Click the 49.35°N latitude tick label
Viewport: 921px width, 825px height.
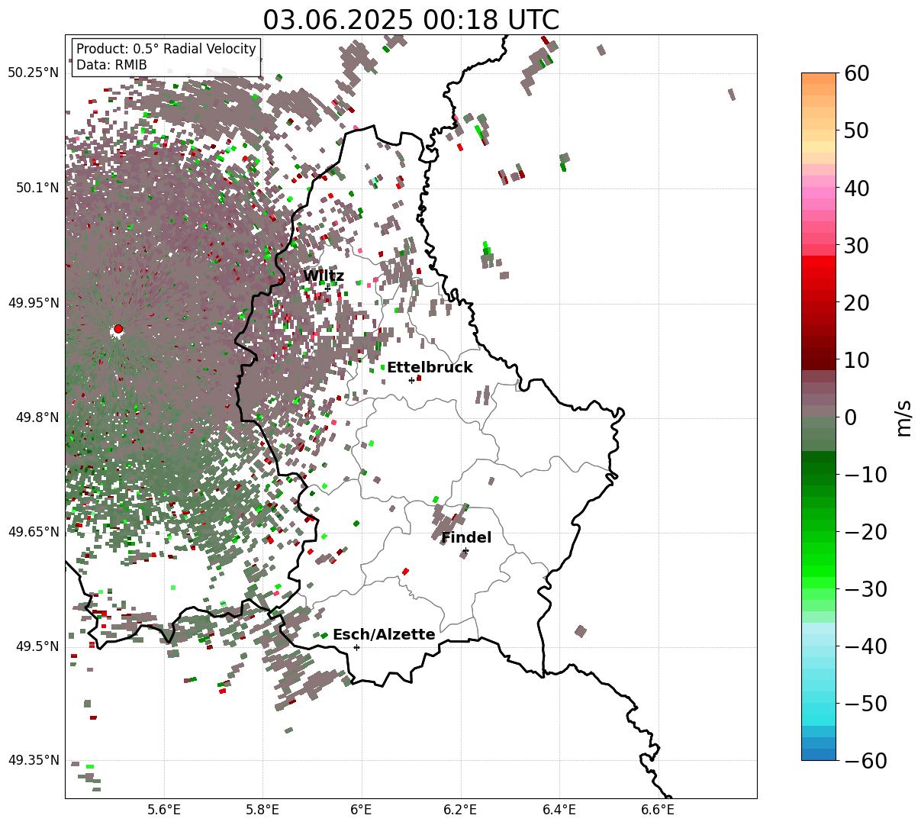click(33, 760)
